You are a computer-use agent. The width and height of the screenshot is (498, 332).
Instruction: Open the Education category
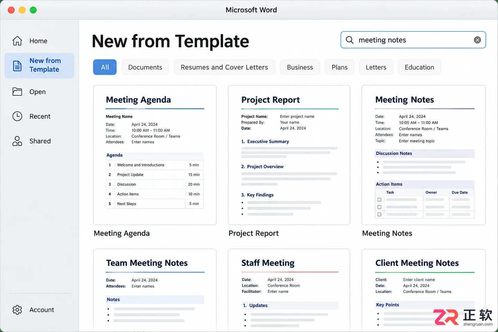click(419, 67)
